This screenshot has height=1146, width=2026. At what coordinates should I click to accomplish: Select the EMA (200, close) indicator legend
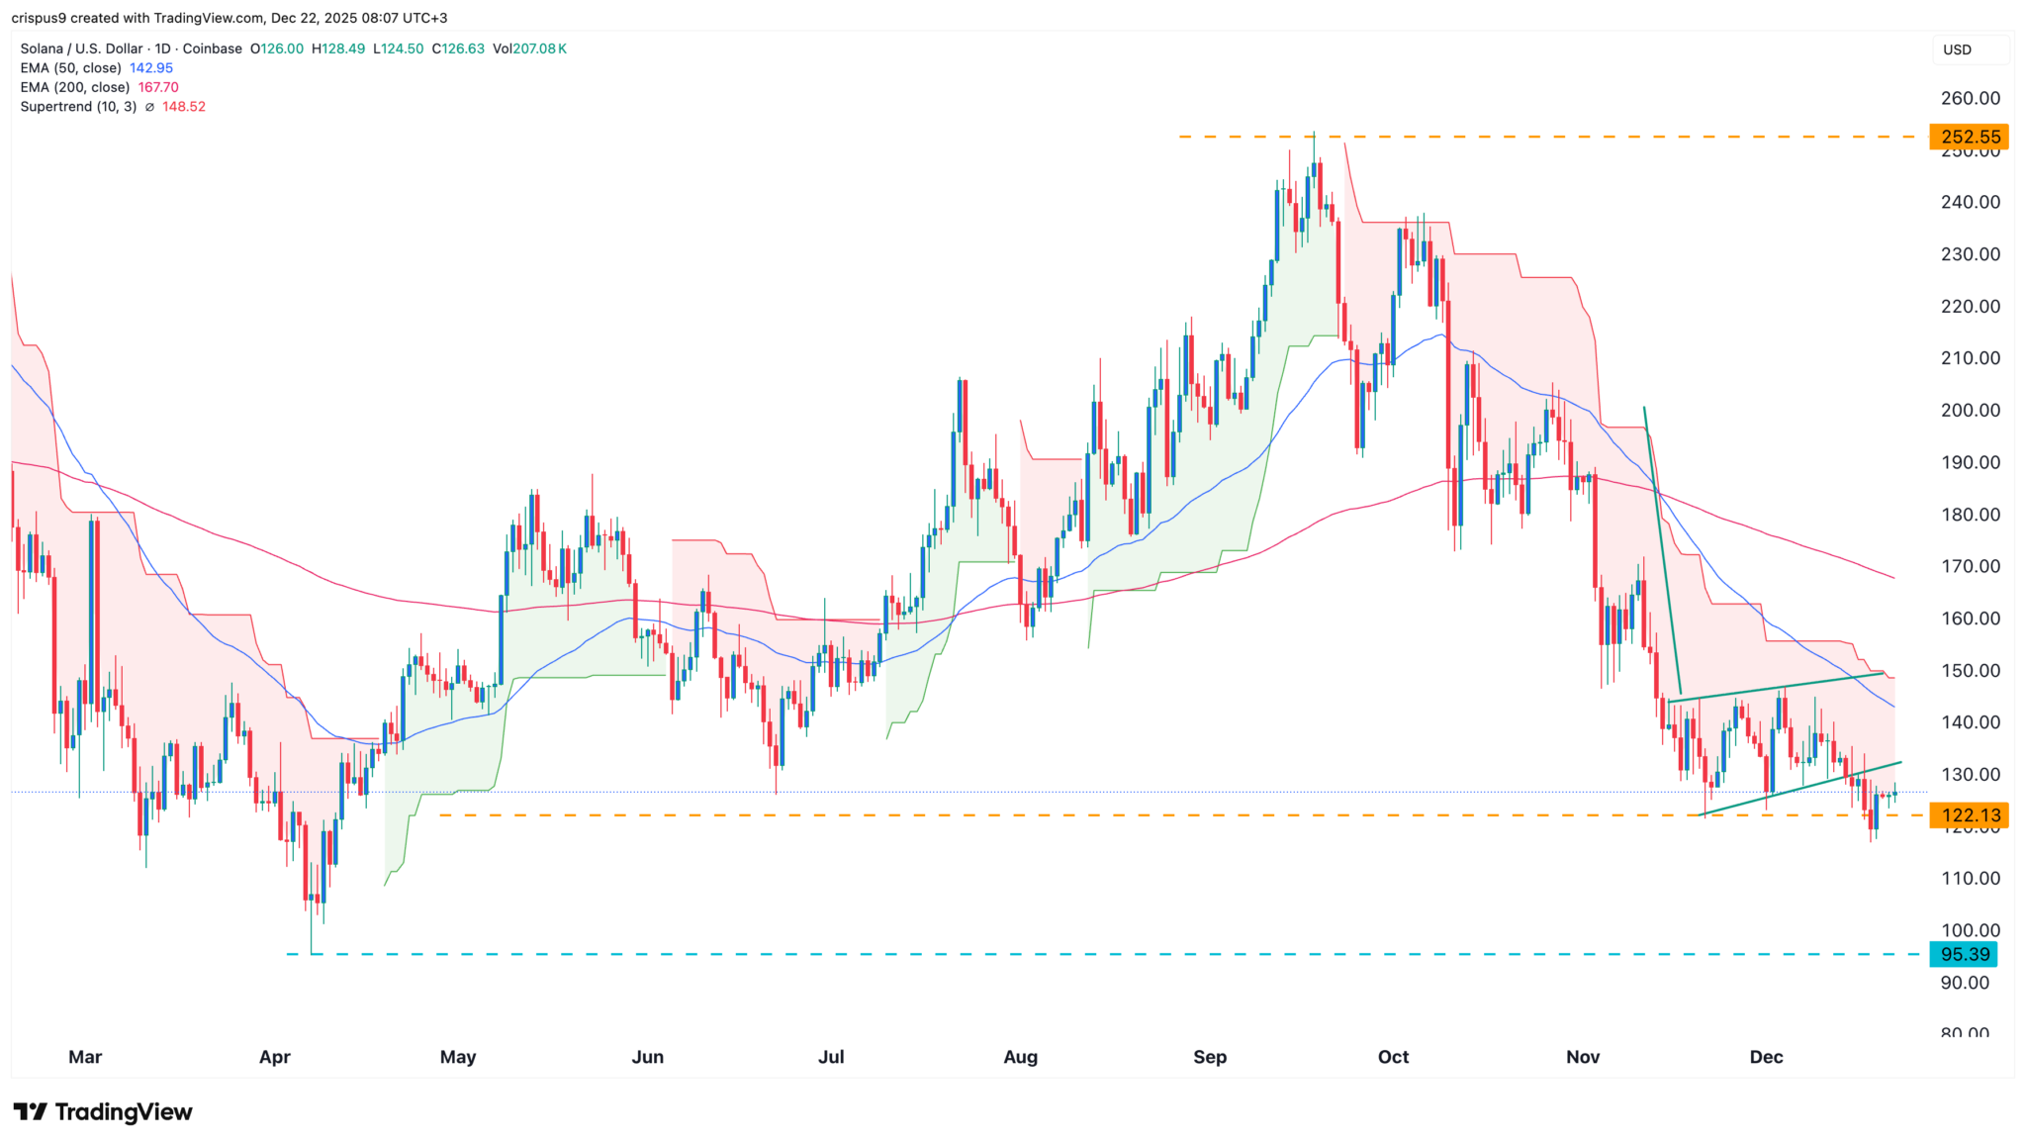[x=74, y=87]
